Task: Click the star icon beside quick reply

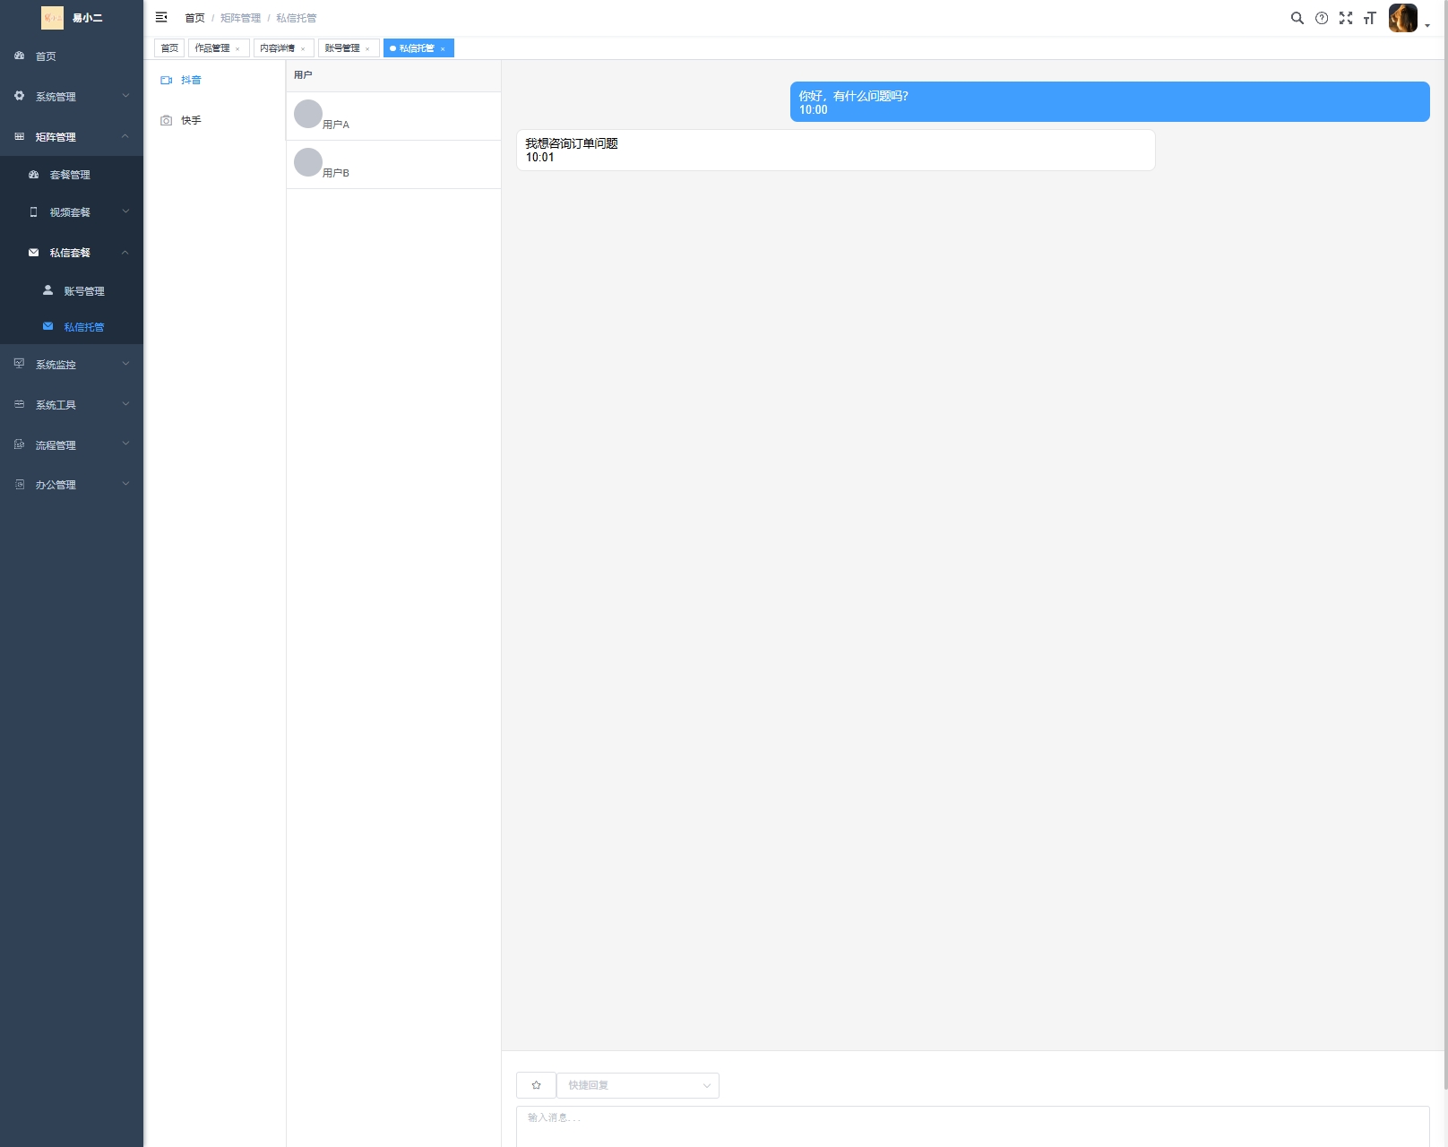Action: coord(536,1085)
